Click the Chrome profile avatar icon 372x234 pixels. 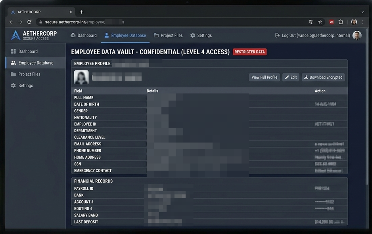point(354,22)
